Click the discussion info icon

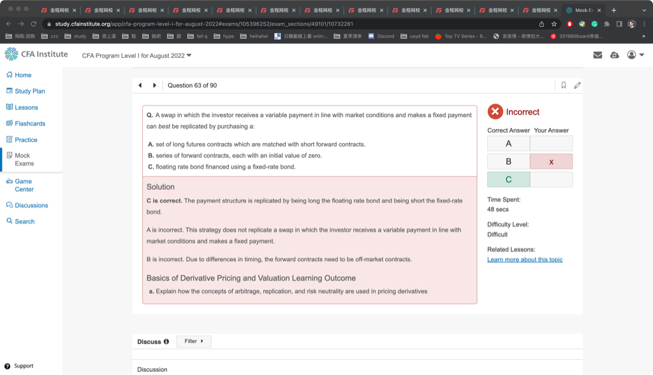(166, 342)
